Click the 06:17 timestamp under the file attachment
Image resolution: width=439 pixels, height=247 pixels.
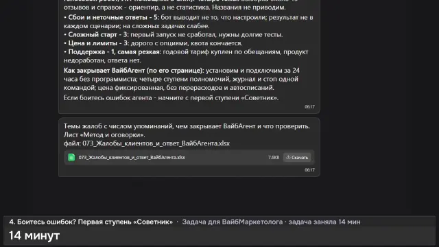[309, 170]
